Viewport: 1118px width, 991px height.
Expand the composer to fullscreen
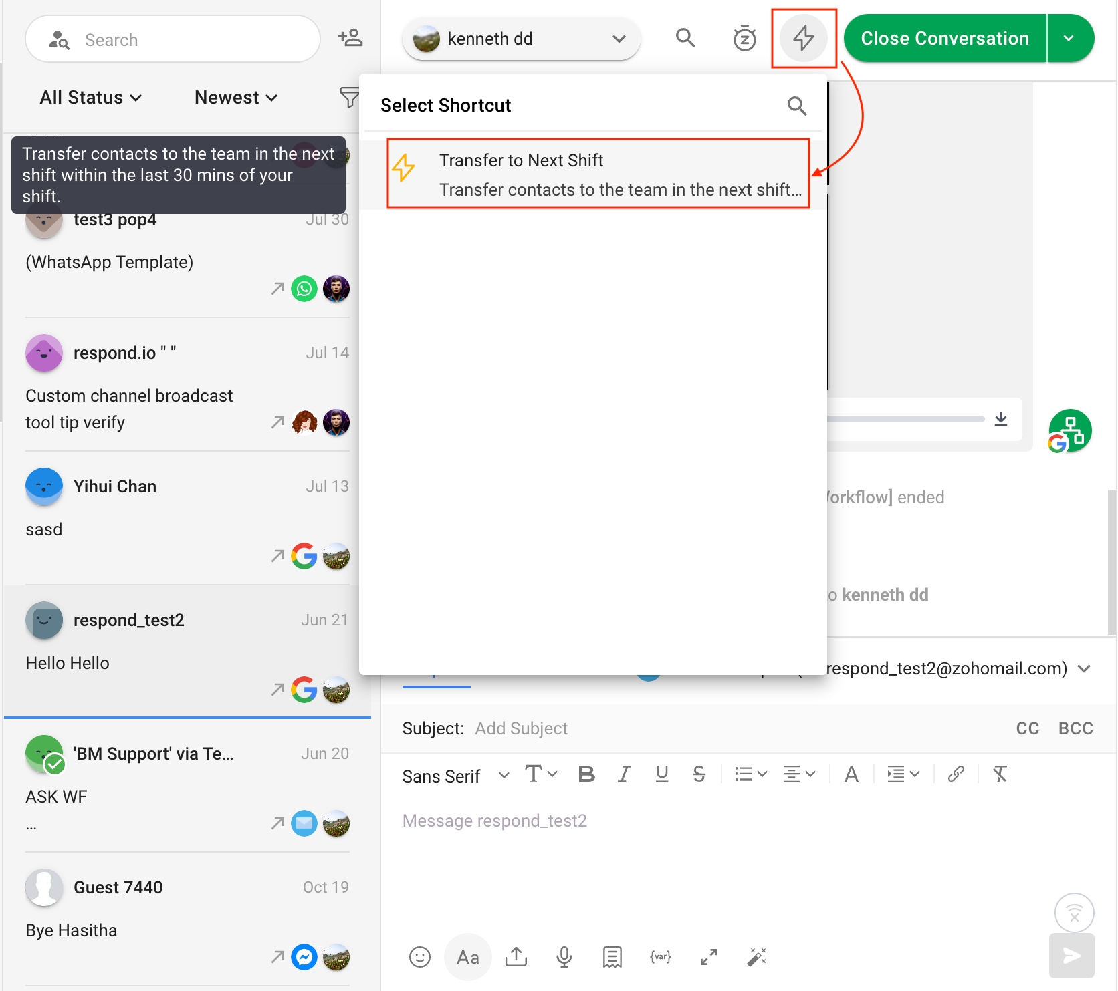[708, 956]
